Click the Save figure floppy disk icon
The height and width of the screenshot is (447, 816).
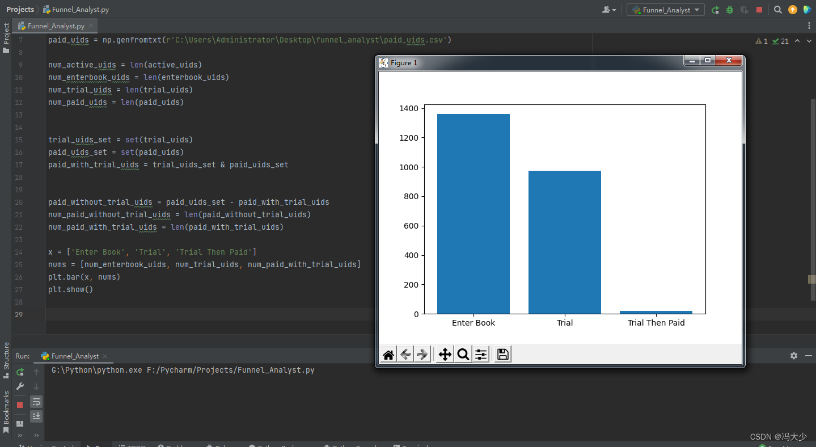(503, 355)
